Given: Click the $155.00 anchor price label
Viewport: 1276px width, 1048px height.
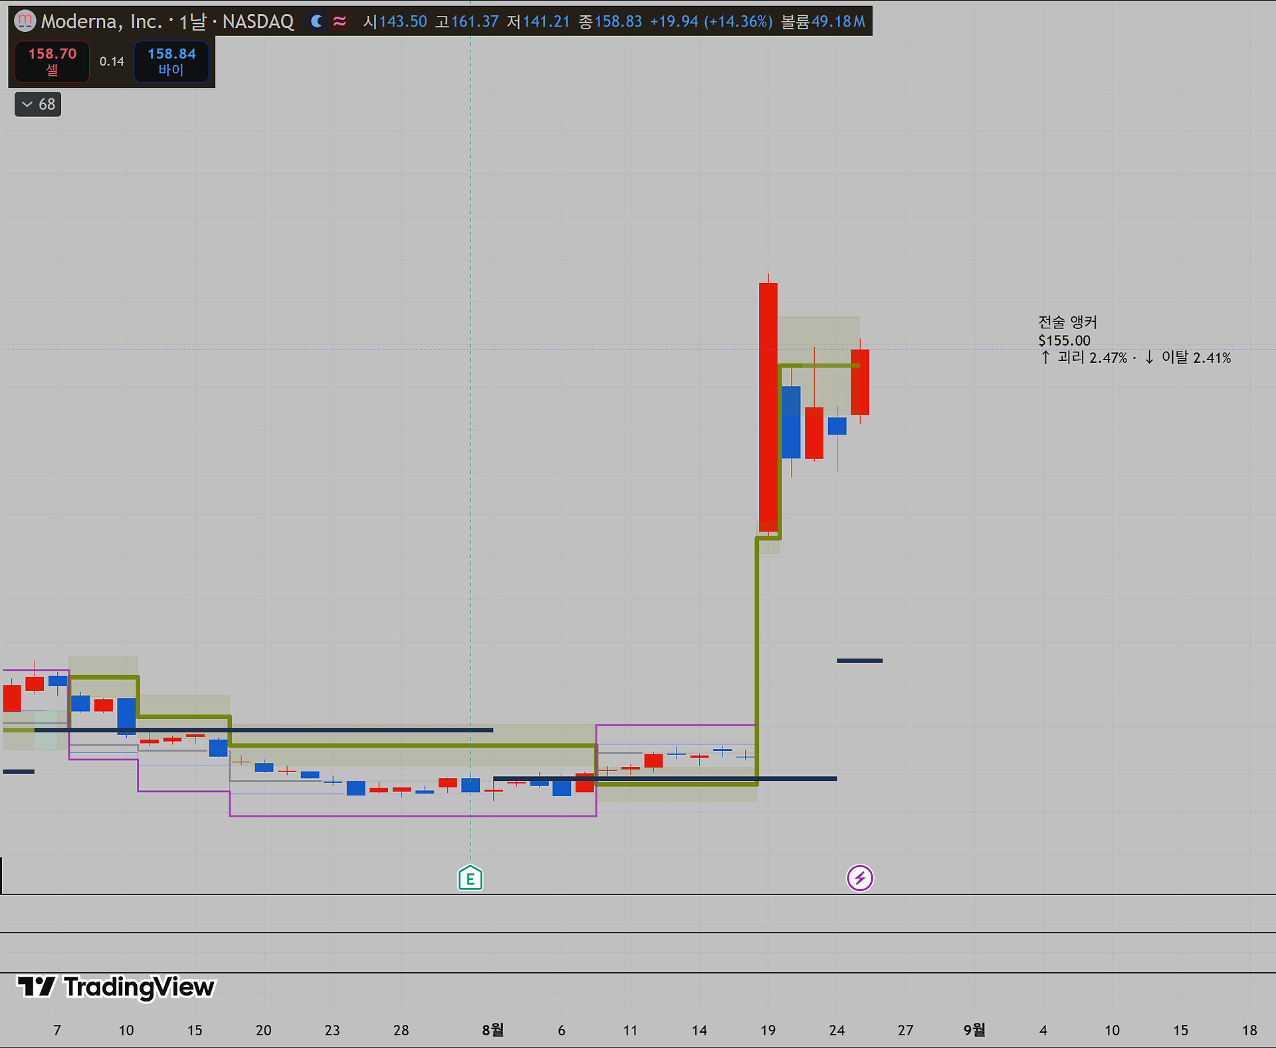Looking at the screenshot, I should click(1065, 340).
